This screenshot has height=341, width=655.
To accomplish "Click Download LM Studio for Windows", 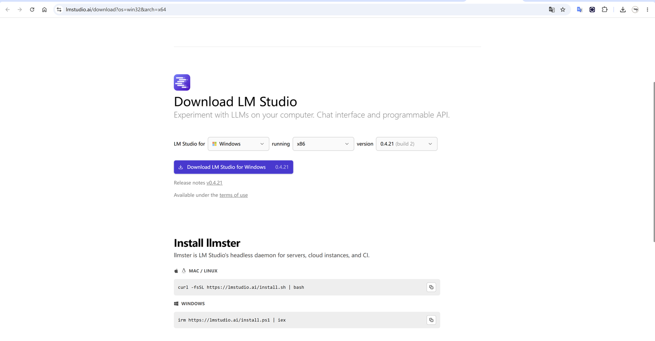I will click(233, 167).
